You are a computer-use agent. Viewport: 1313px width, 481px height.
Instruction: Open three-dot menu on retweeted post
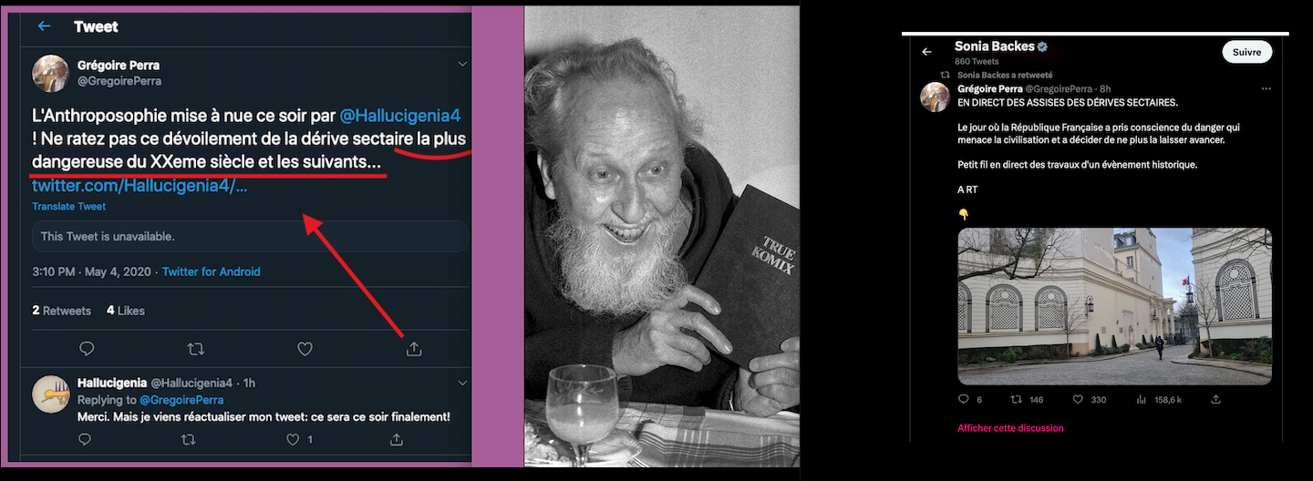tap(1266, 89)
